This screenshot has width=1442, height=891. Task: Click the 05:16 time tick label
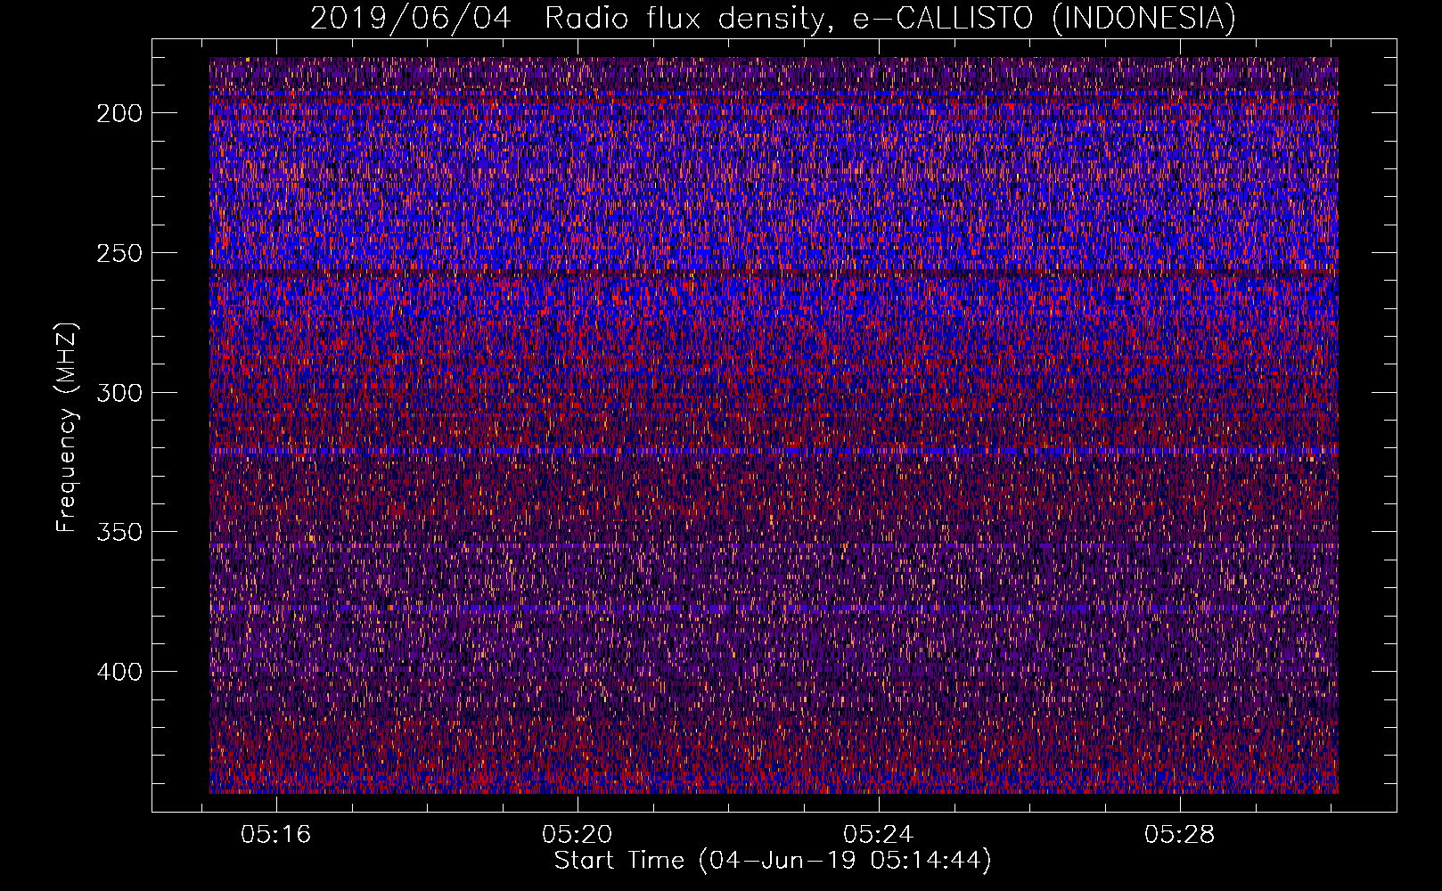(276, 835)
